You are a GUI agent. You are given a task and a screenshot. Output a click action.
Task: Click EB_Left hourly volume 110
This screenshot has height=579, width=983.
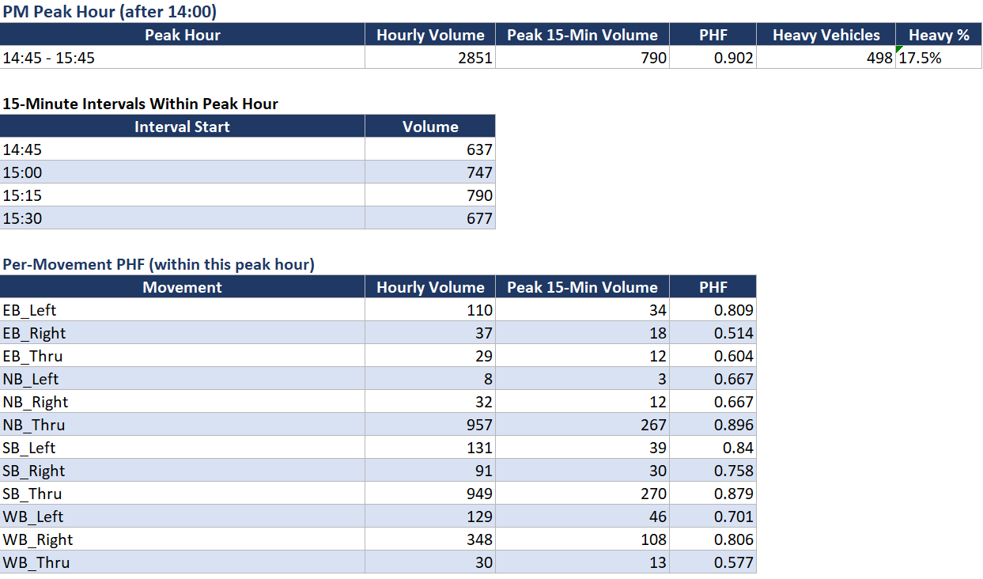click(430, 310)
